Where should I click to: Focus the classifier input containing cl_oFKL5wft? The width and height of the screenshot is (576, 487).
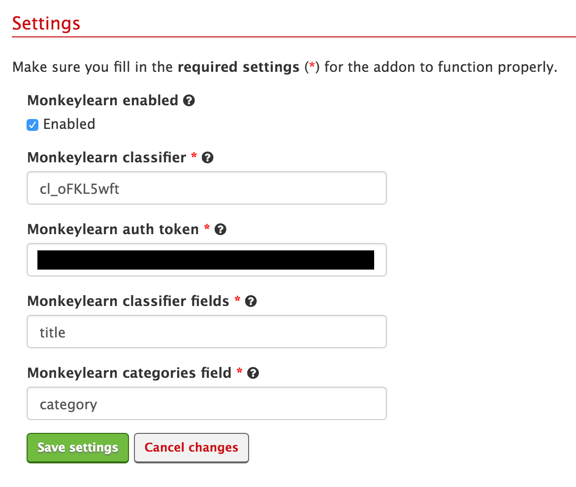pyautogui.click(x=206, y=188)
